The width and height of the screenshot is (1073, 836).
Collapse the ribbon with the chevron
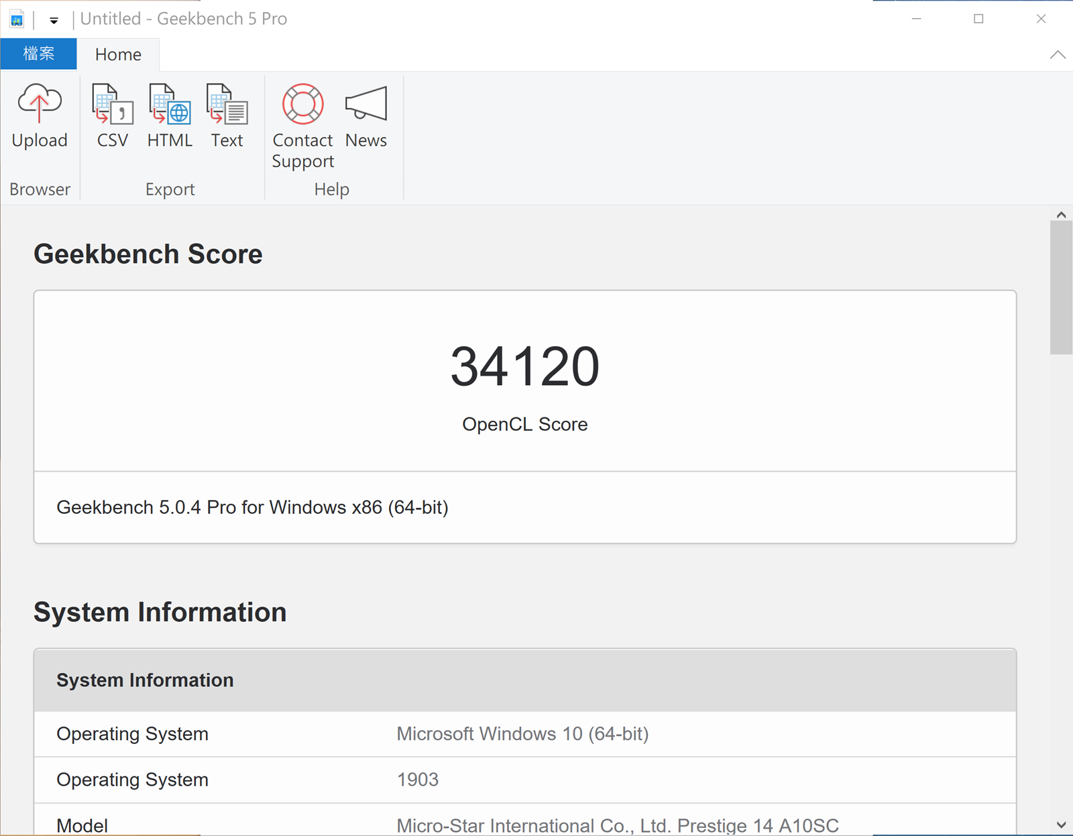click(x=1058, y=55)
